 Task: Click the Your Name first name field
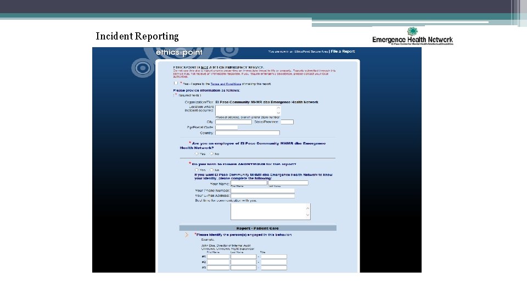pos(249,183)
